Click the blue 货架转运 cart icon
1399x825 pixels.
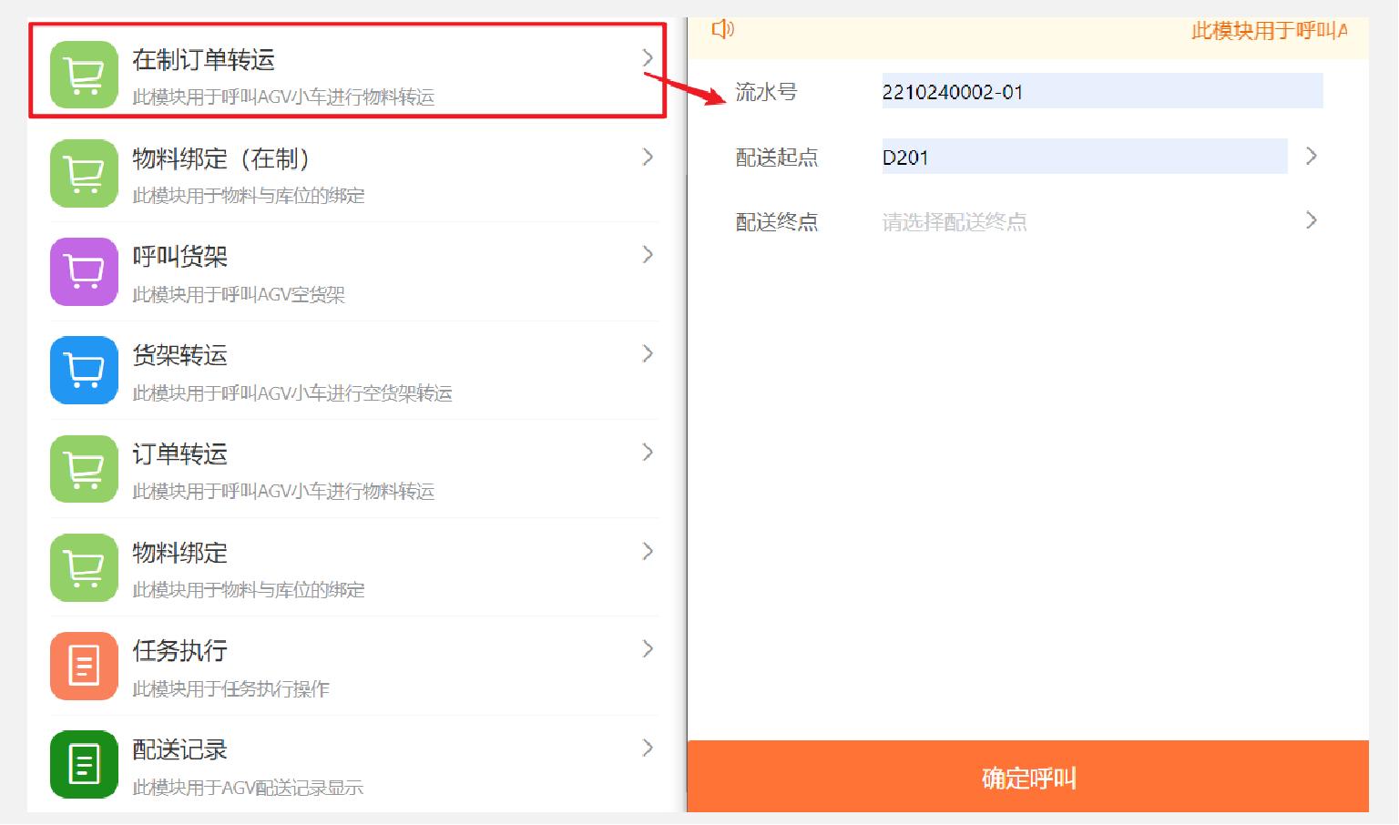click(83, 370)
